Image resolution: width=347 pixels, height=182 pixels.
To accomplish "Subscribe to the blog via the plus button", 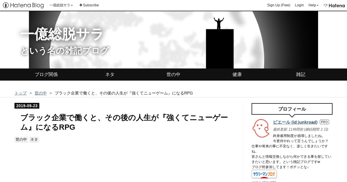I will coord(89,5).
